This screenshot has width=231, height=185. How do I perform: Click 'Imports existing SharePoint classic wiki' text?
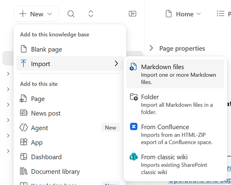click(174, 169)
